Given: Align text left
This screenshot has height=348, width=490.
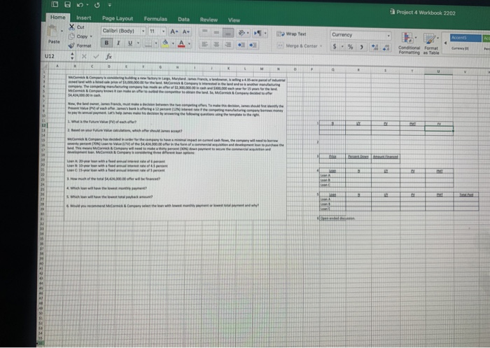Looking at the screenshot, I should [x=204, y=44].
